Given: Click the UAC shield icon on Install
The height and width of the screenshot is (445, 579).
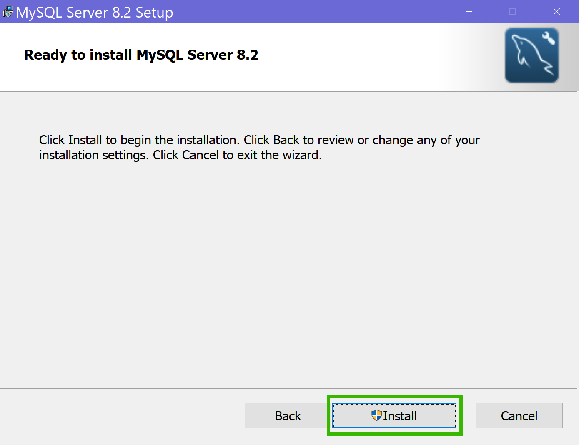Looking at the screenshot, I should (x=376, y=415).
